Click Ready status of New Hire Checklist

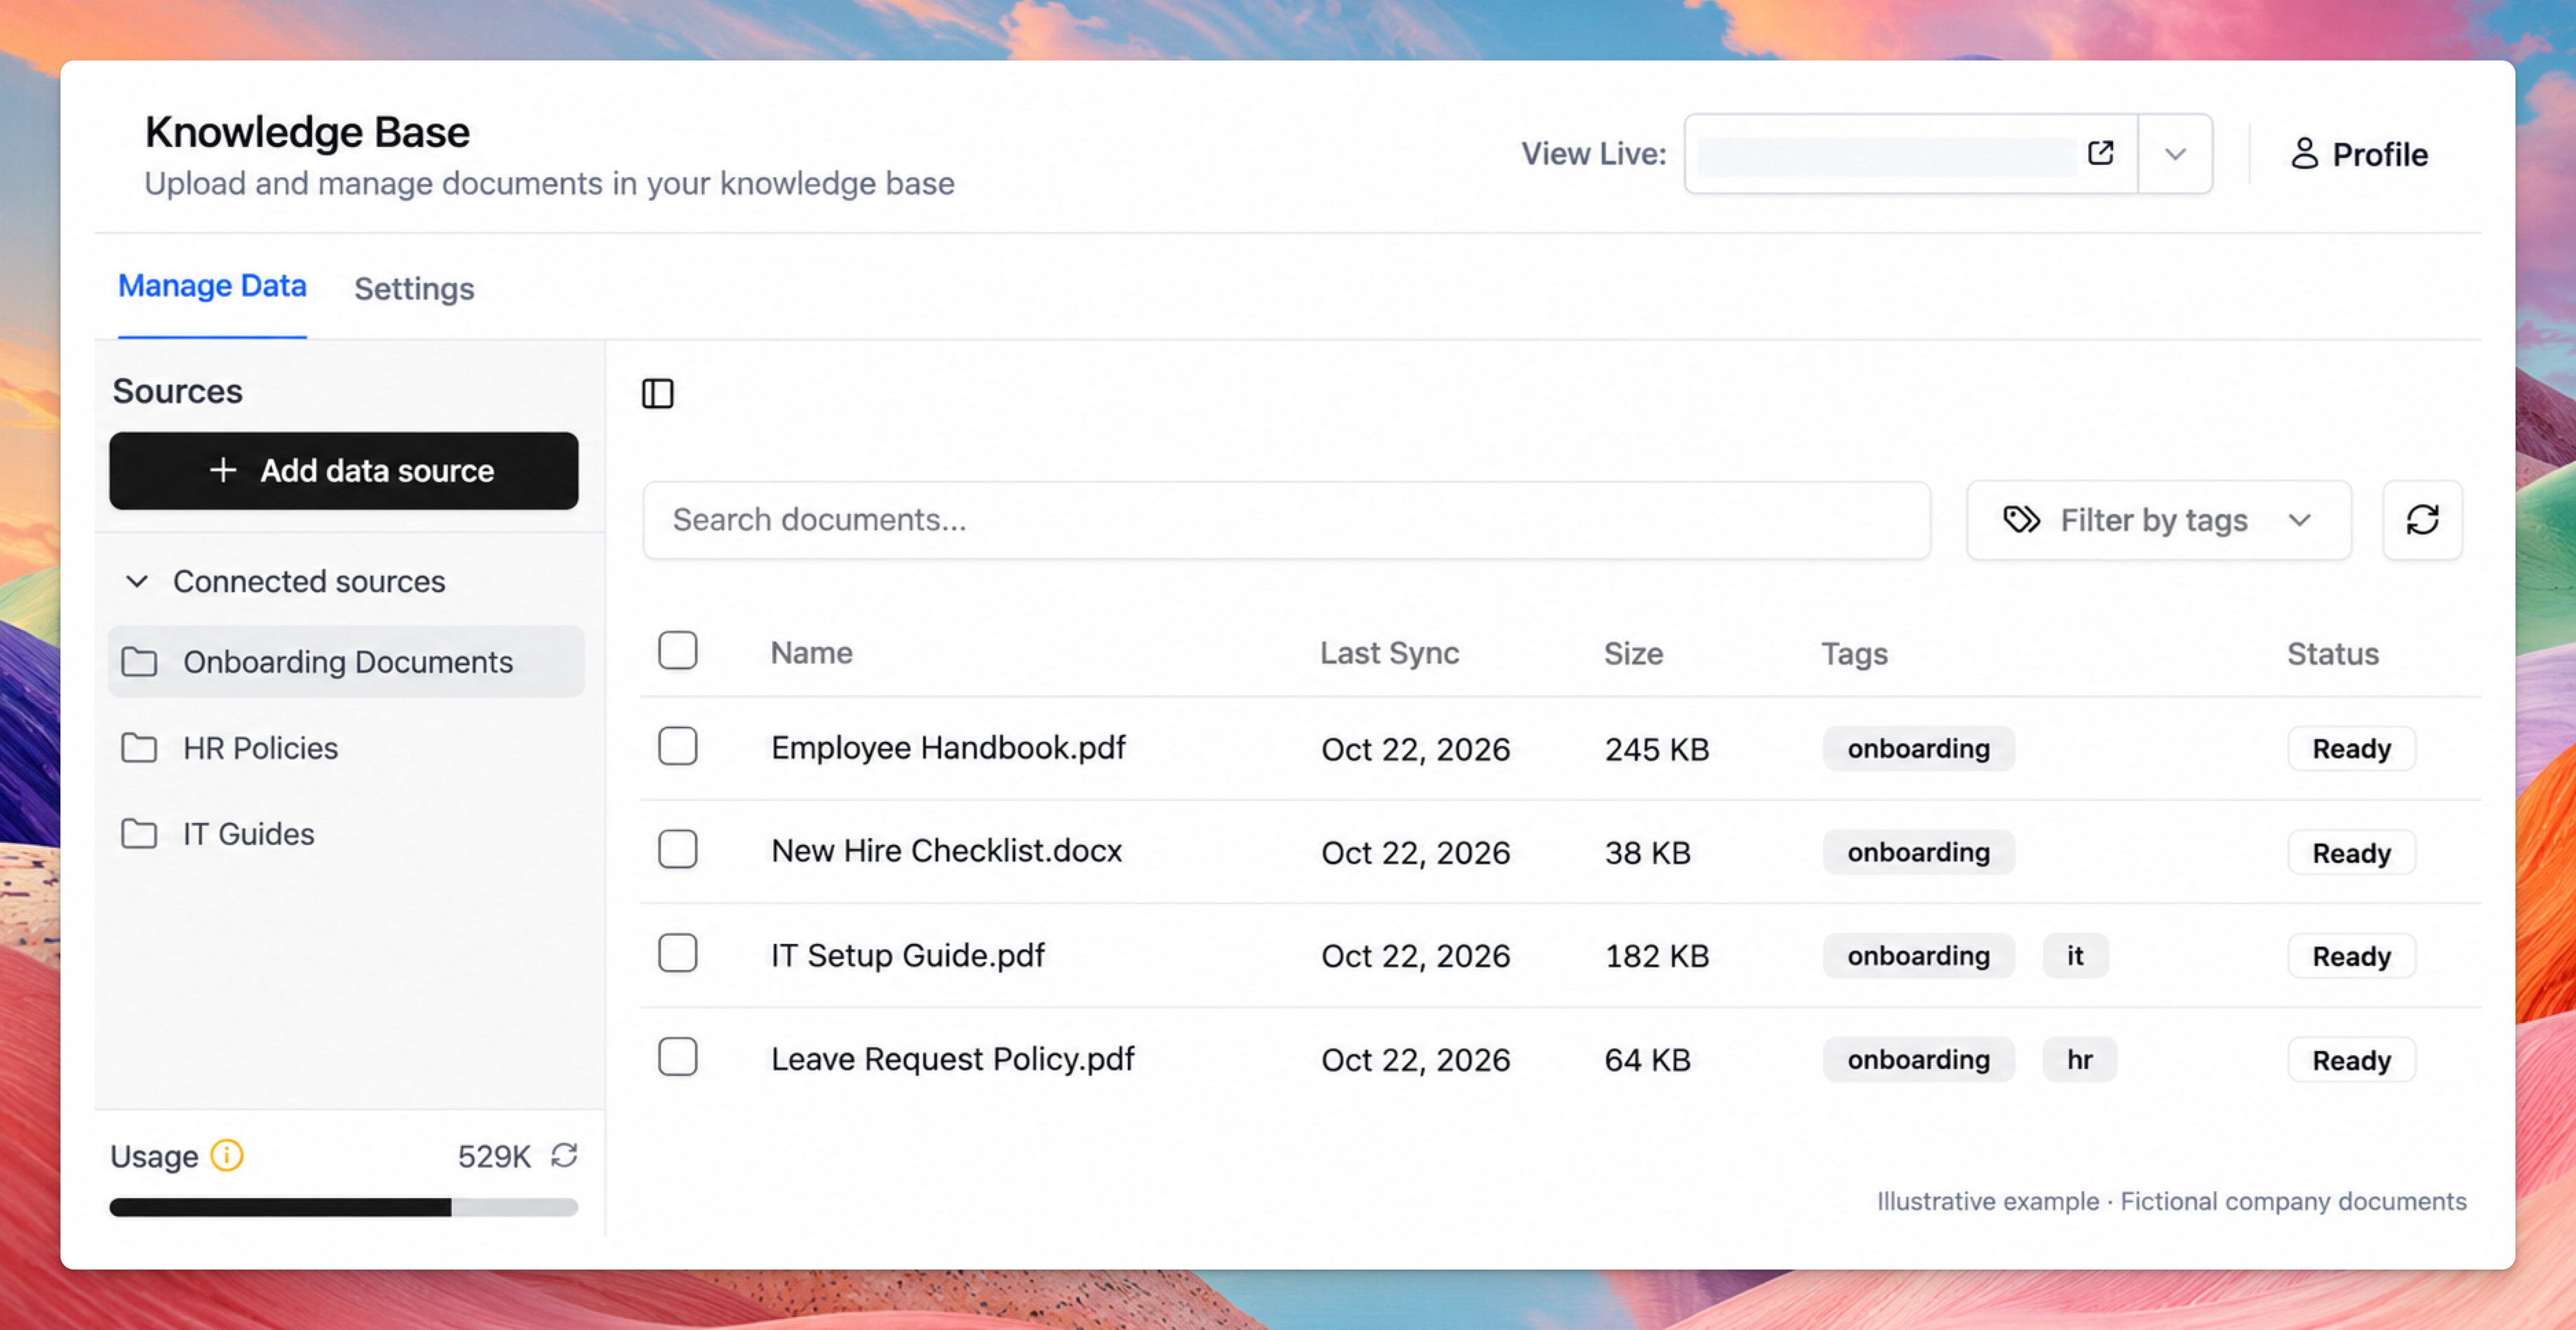[2351, 853]
